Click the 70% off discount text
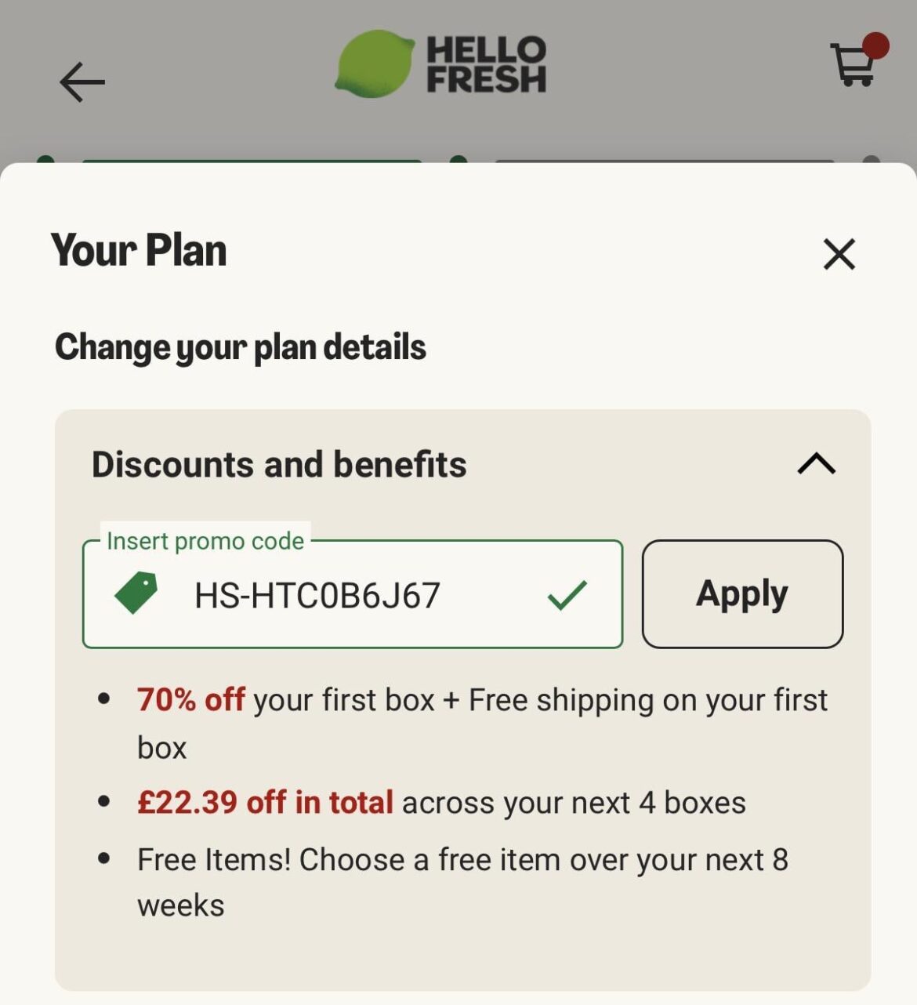 tap(190, 700)
